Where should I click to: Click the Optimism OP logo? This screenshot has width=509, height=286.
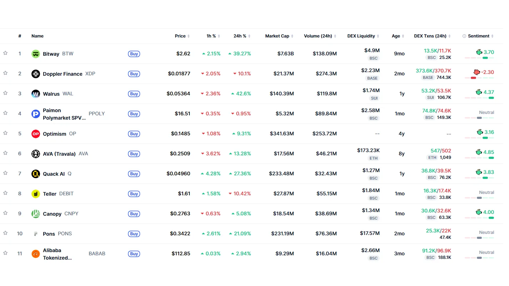click(36, 134)
